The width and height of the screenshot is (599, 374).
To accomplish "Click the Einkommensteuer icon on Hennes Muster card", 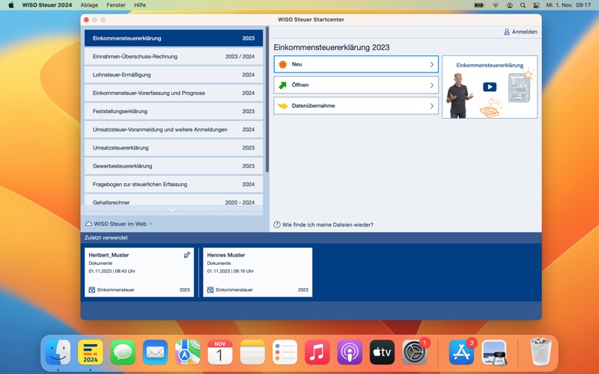I will (210, 289).
